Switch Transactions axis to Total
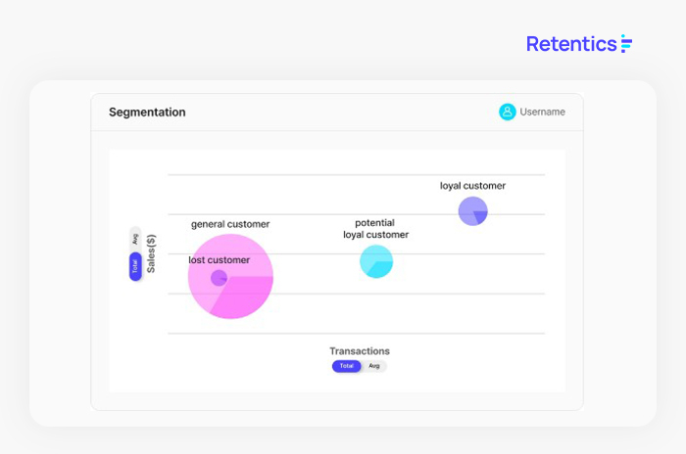Image resolution: width=686 pixels, height=454 pixels. point(346,366)
